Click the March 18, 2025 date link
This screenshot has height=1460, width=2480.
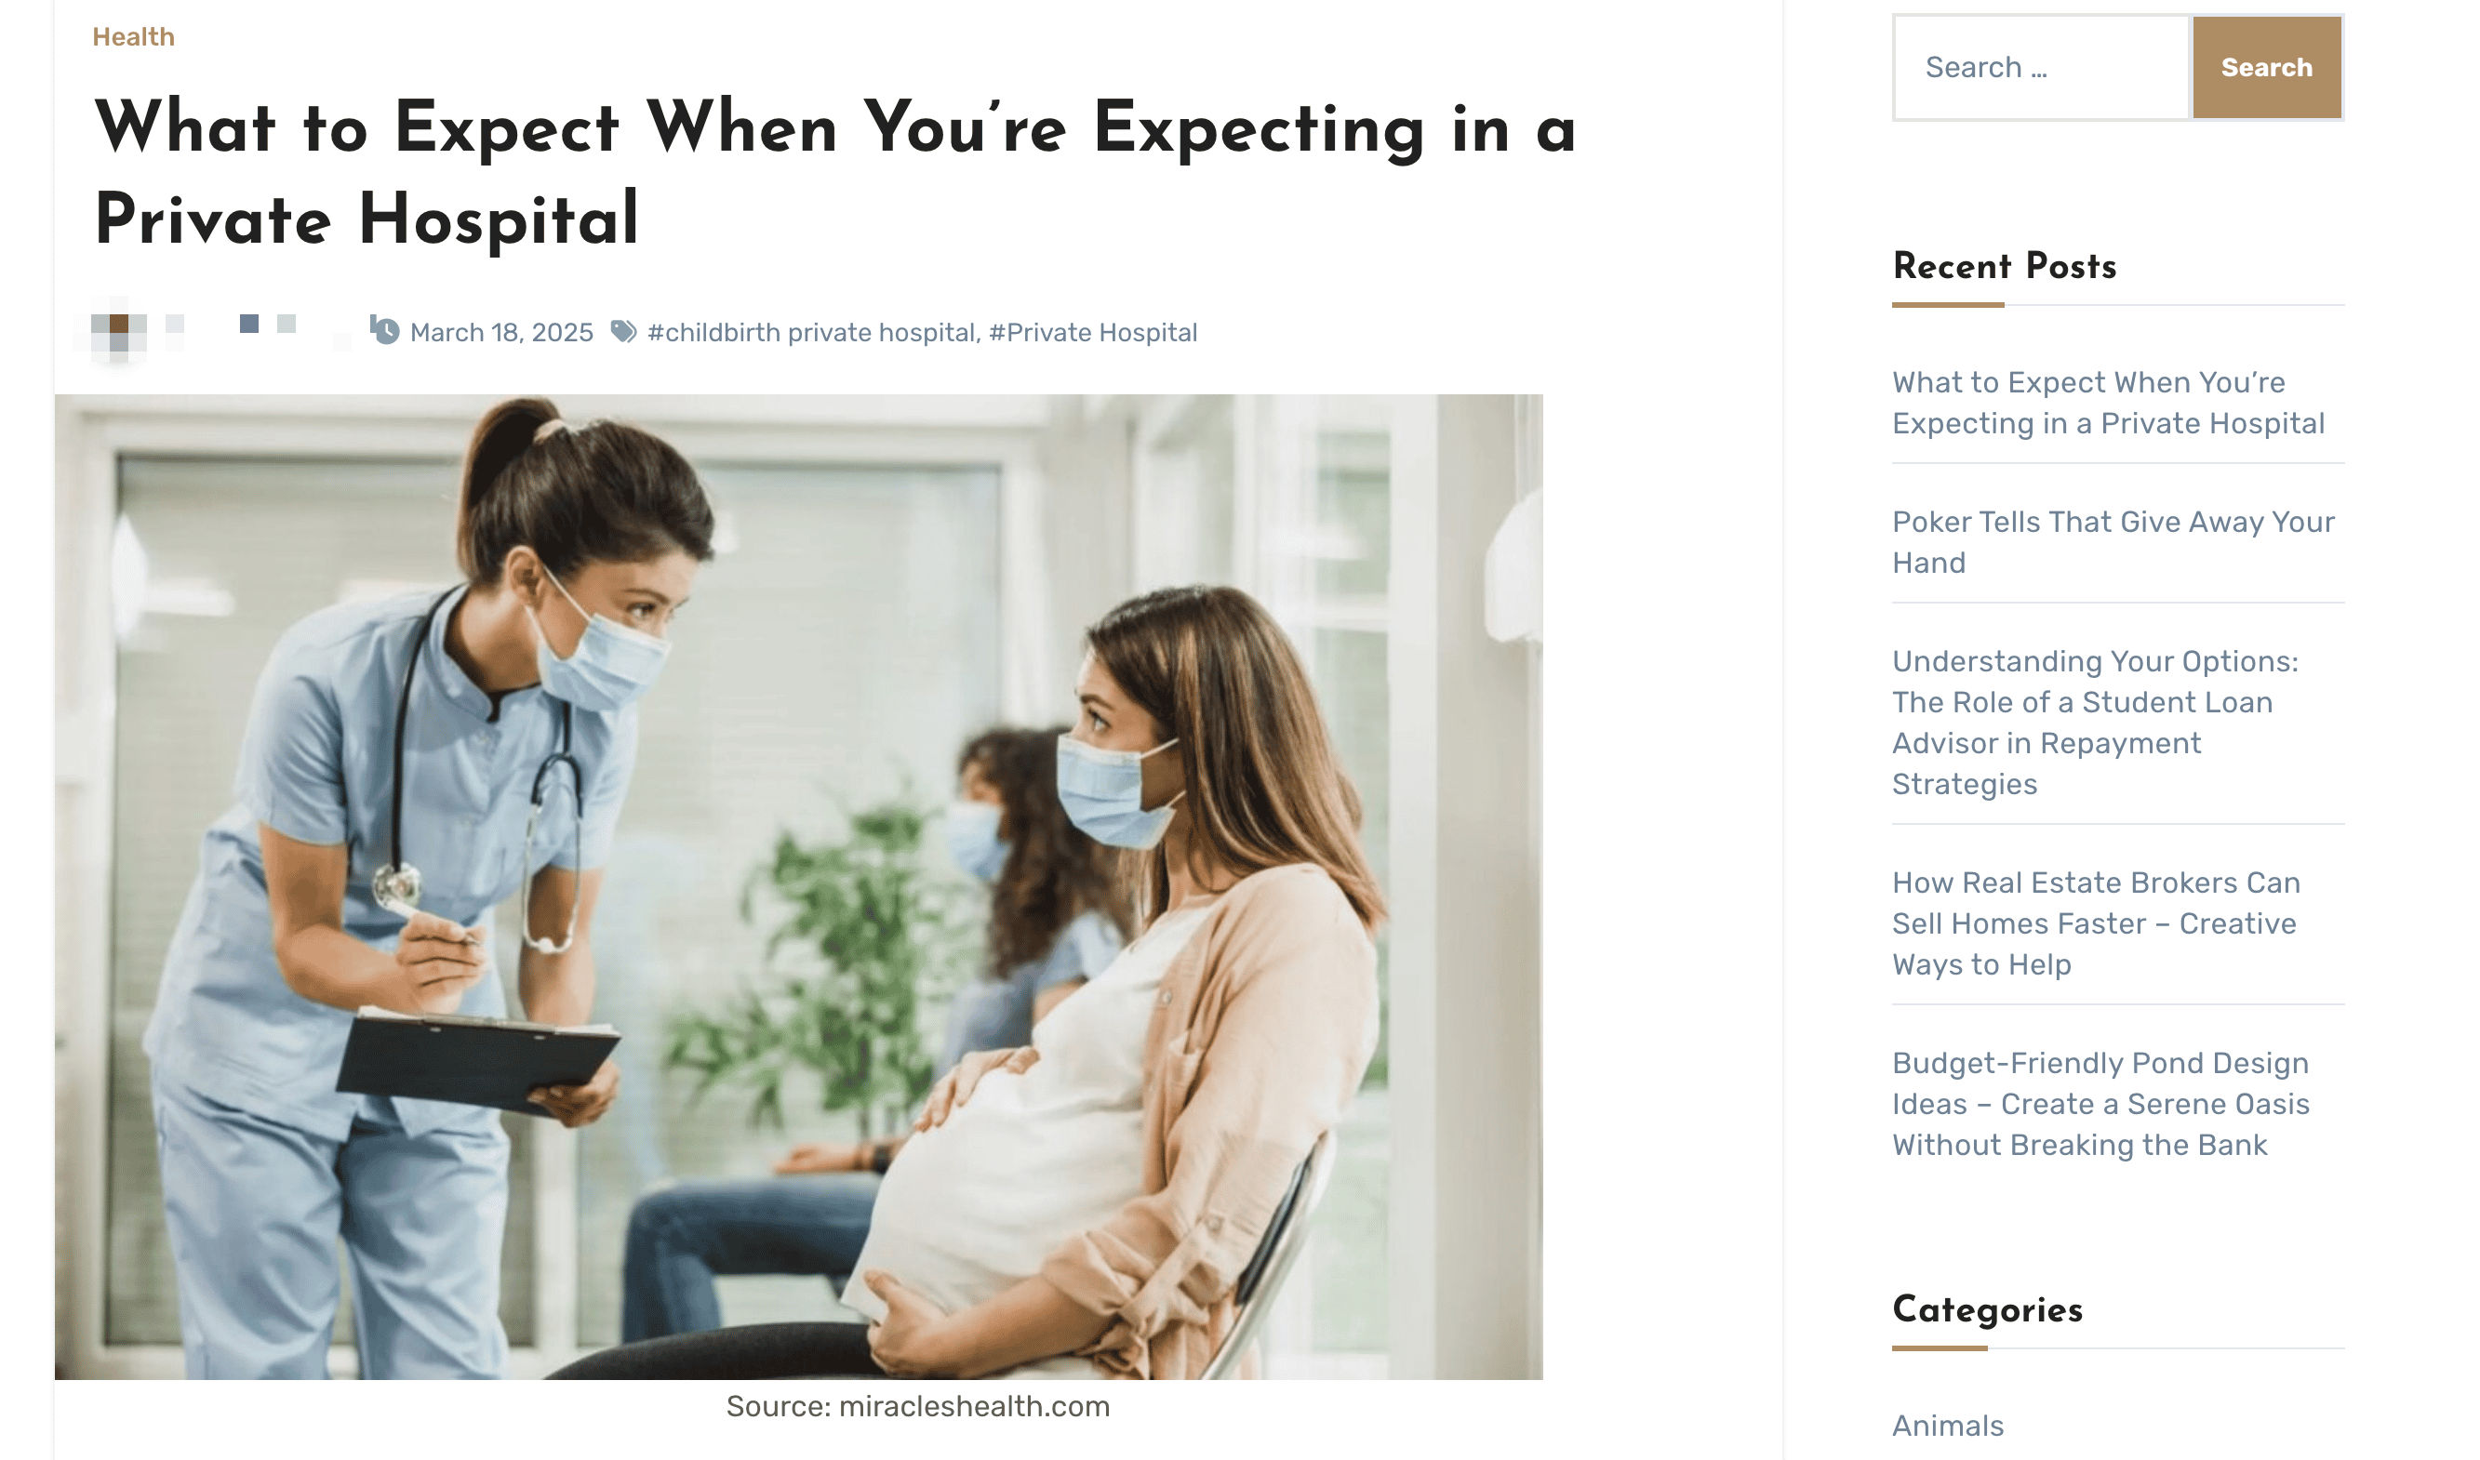point(502,333)
